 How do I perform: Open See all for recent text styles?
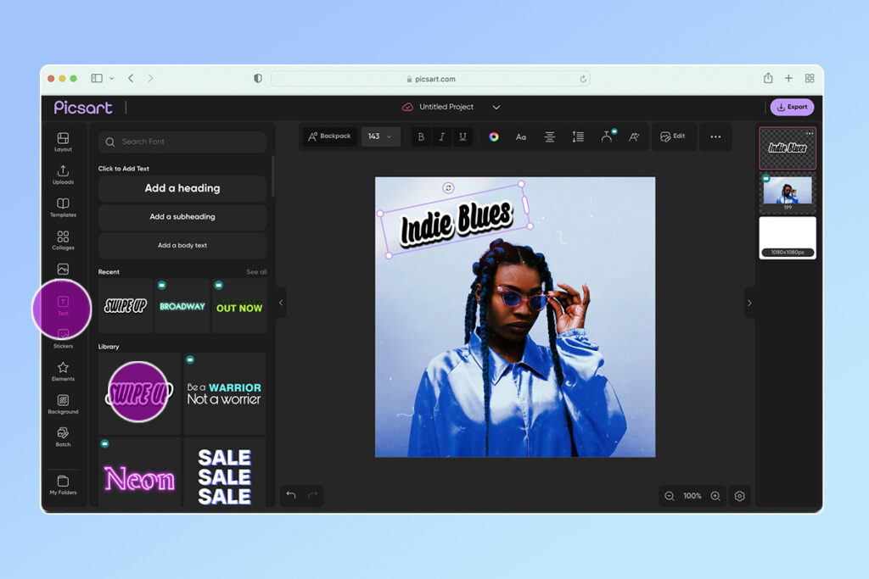[257, 271]
